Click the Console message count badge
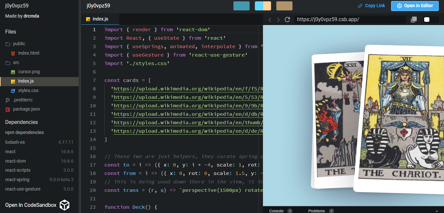This screenshot has height=213, width=444. (x=290, y=211)
